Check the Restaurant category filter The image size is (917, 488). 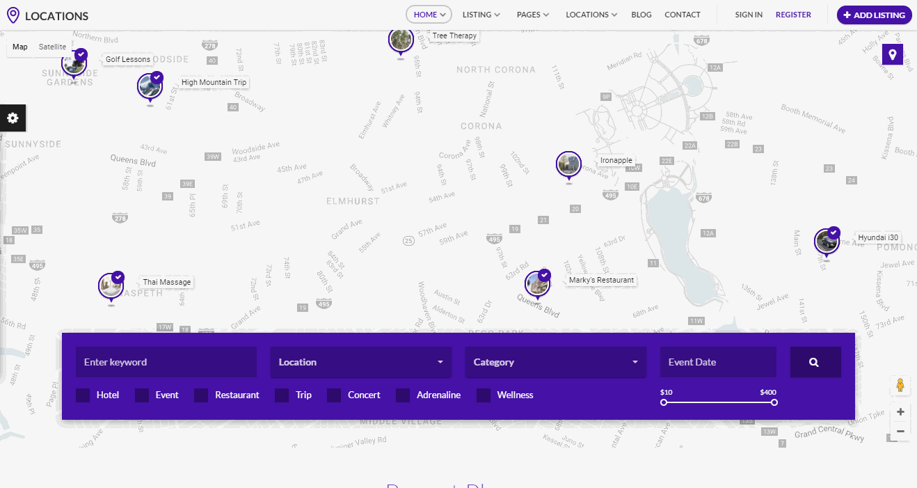201,395
